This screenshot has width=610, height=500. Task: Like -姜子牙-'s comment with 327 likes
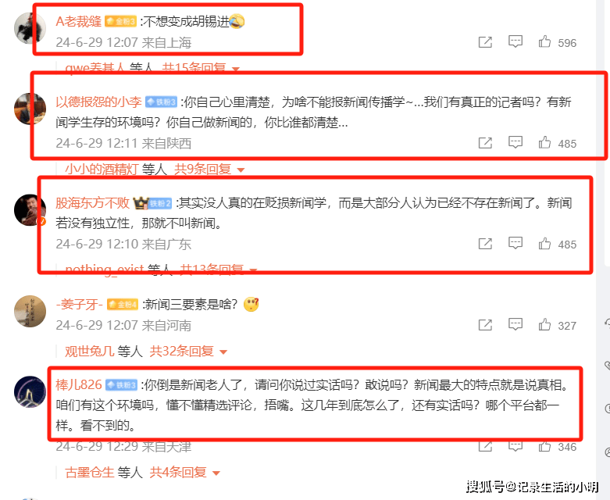(544, 324)
